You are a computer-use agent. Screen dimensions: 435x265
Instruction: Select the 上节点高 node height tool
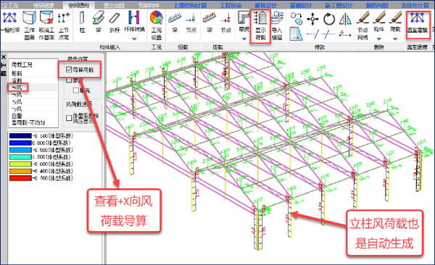coord(64,25)
